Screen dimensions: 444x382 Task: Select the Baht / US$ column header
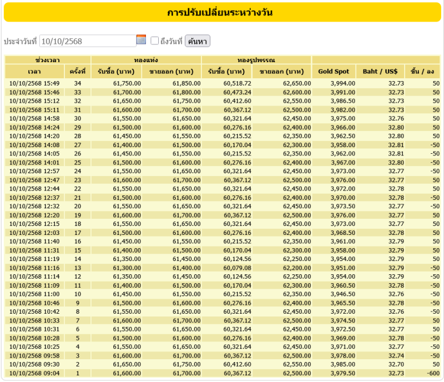point(380,71)
